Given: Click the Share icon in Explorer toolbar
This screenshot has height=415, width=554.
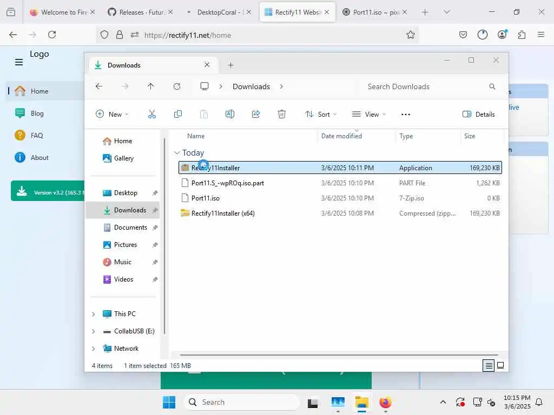Looking at the screenshot, I should (x=256, y=114).
